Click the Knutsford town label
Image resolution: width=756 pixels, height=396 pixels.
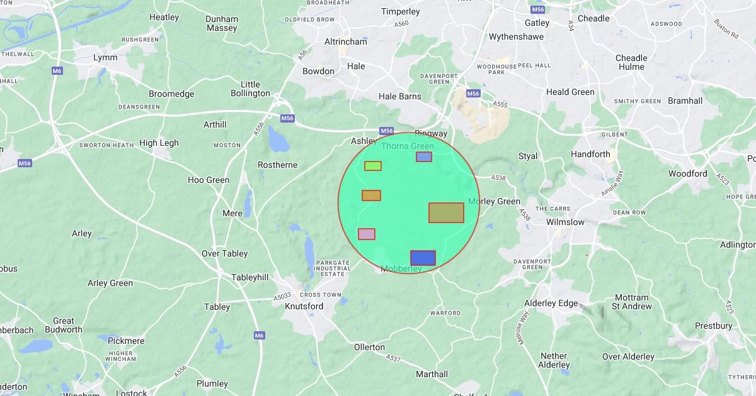click(304, 306)
